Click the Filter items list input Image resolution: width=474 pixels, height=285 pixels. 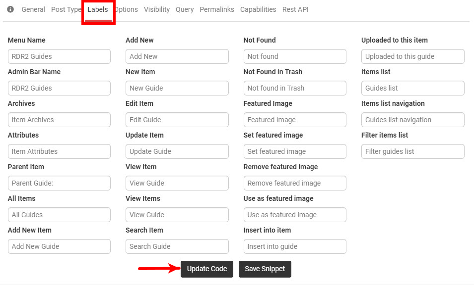(412, 151)
